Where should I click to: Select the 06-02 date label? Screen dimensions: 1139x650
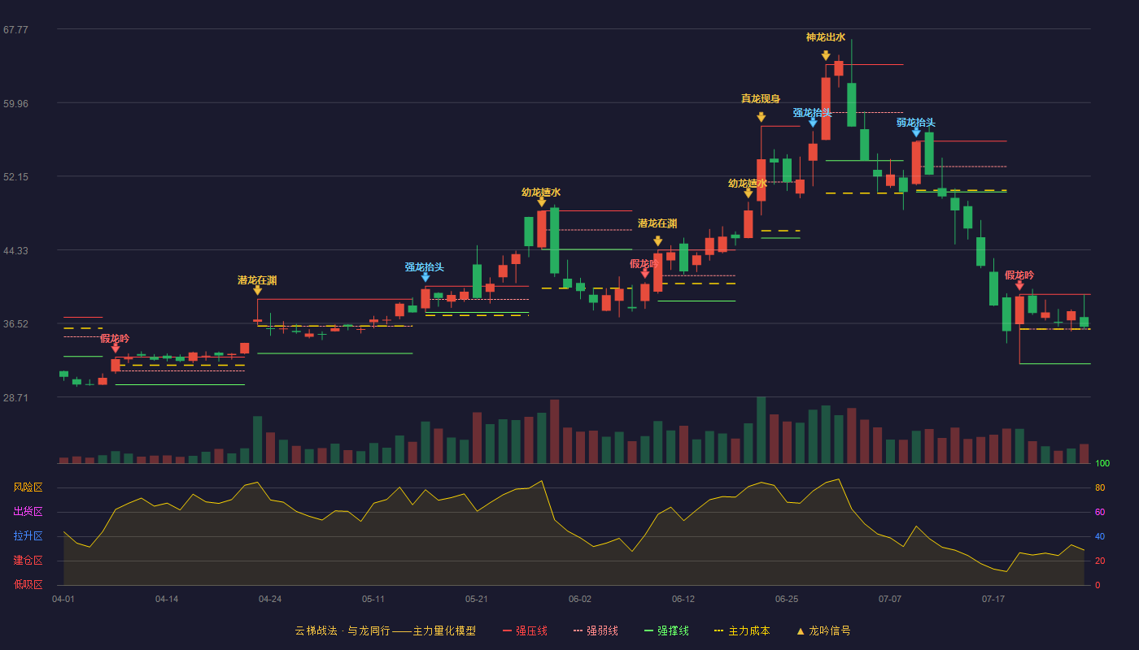coord(580,599)
